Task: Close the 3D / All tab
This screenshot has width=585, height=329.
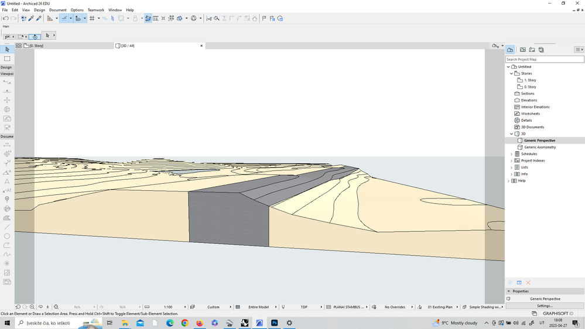Action: click(x=202, y=46)
